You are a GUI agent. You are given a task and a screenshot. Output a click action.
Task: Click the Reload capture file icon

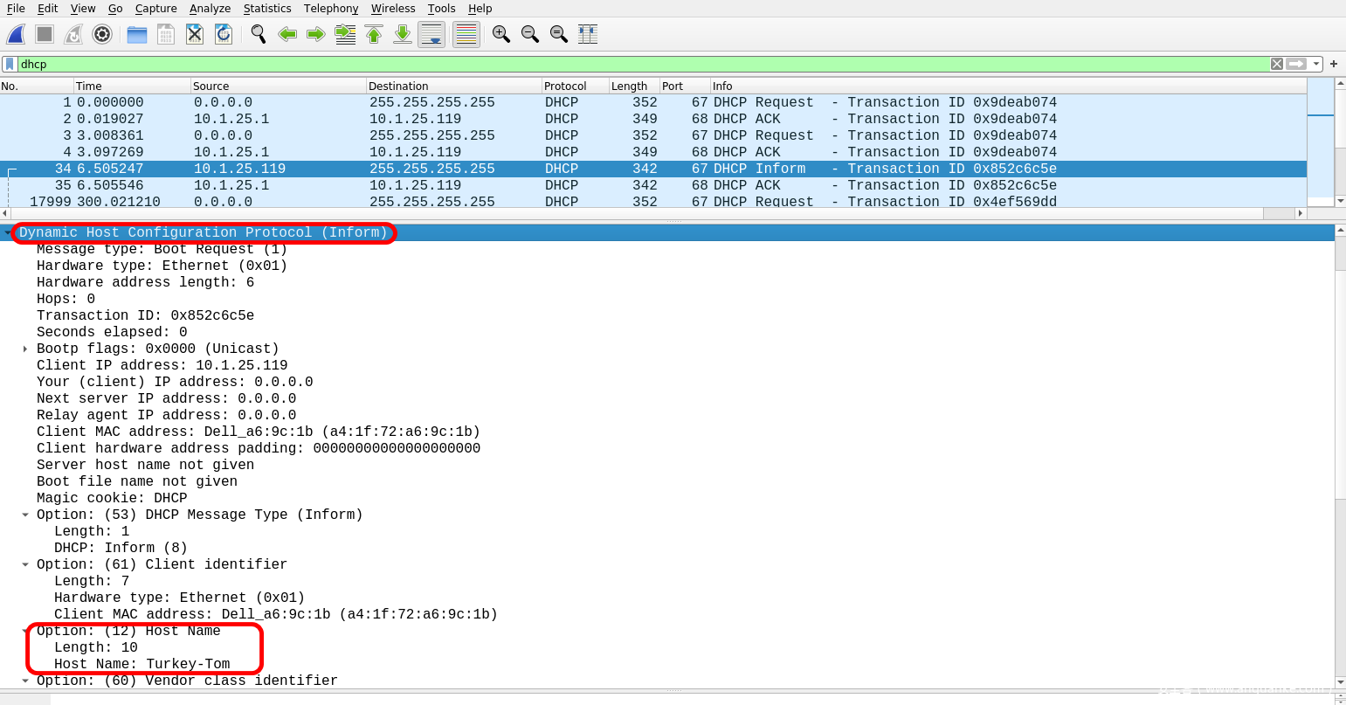pyautogui.click(x=224, y=34)
